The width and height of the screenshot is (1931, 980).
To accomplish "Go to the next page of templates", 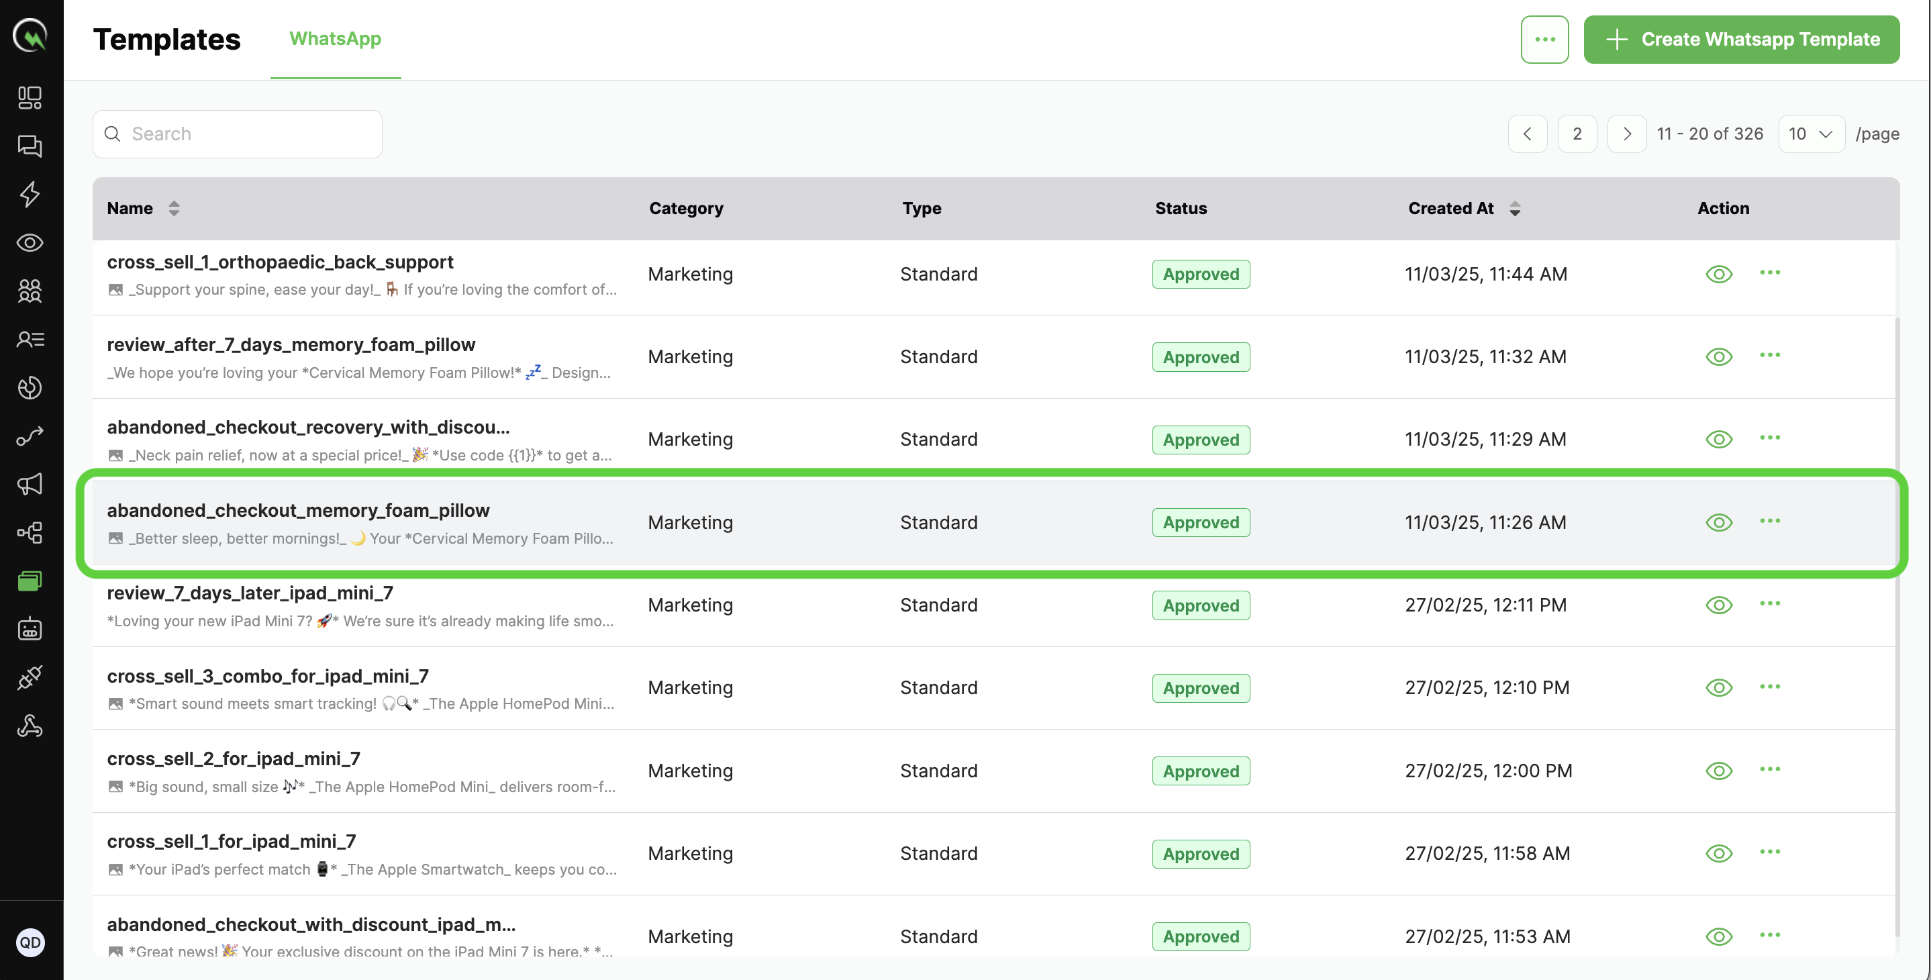I will (1626, 134).
